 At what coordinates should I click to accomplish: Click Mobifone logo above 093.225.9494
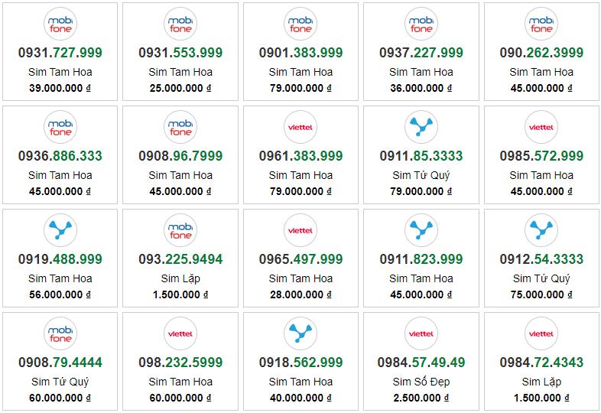coord(180,230)
